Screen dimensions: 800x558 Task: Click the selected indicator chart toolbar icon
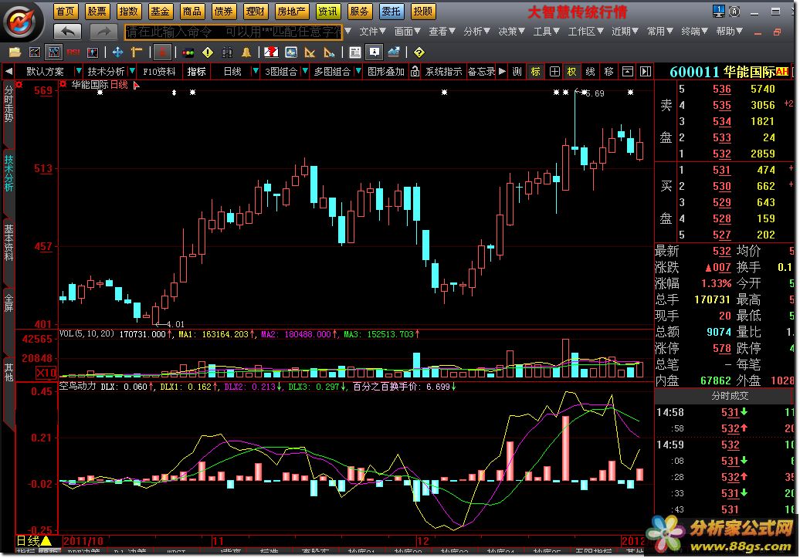[x=53, y=52]
